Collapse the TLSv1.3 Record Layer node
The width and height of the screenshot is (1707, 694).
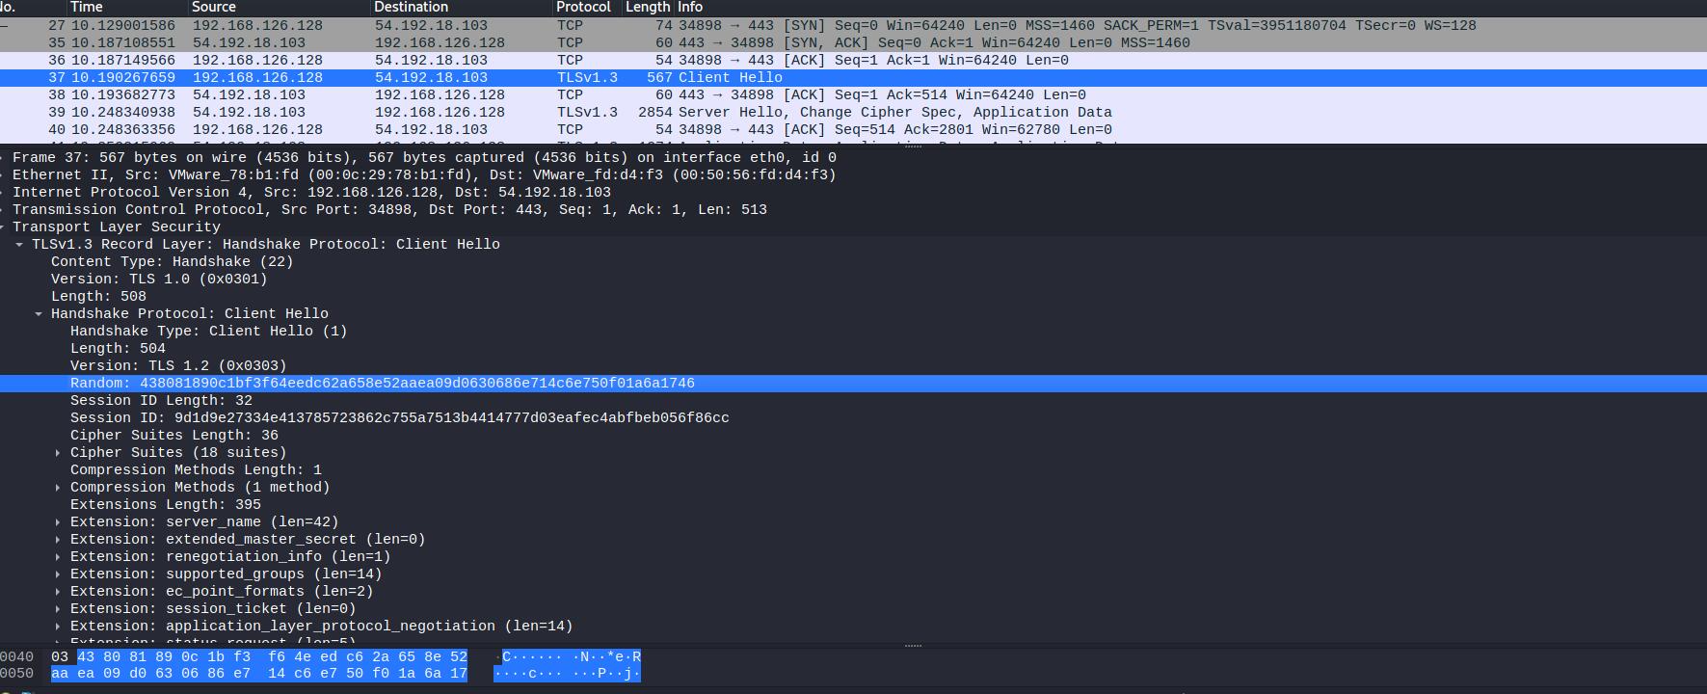tap(19, 244)
